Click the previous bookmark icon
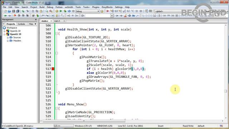This screenshot has width=229, height=129. click(19, 16)
